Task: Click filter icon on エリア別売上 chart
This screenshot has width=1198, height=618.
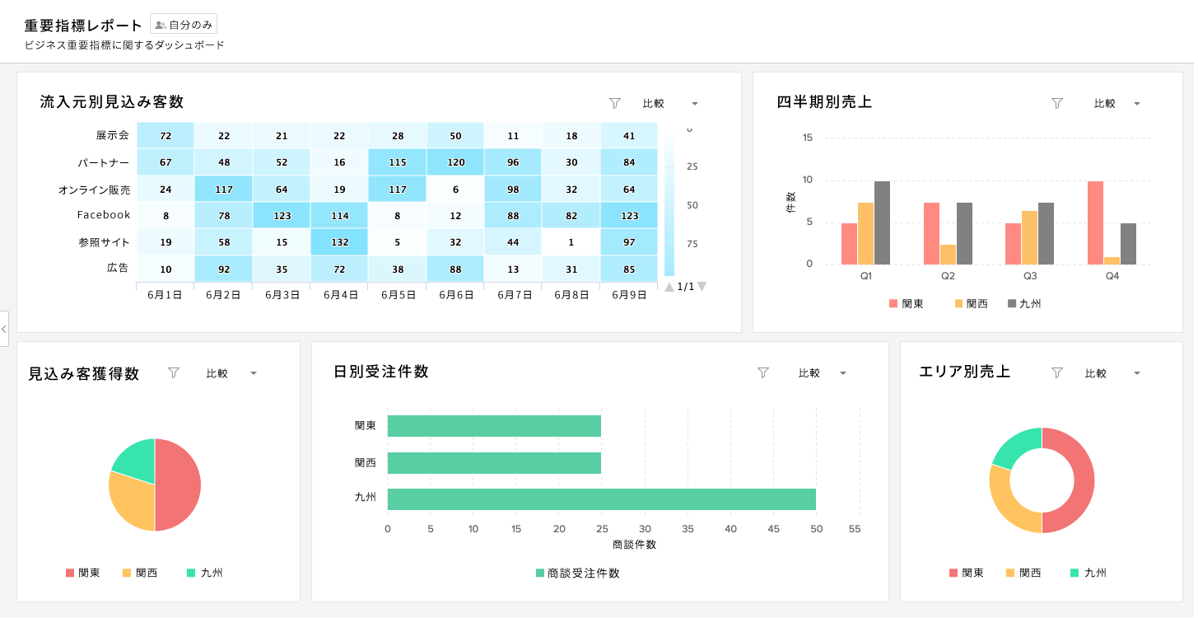Action: 1057,372
